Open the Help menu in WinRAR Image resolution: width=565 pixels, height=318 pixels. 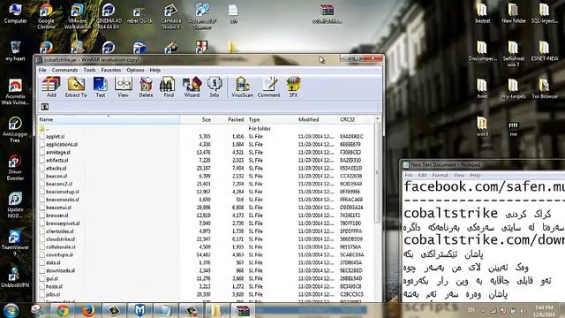coord(155,70)
